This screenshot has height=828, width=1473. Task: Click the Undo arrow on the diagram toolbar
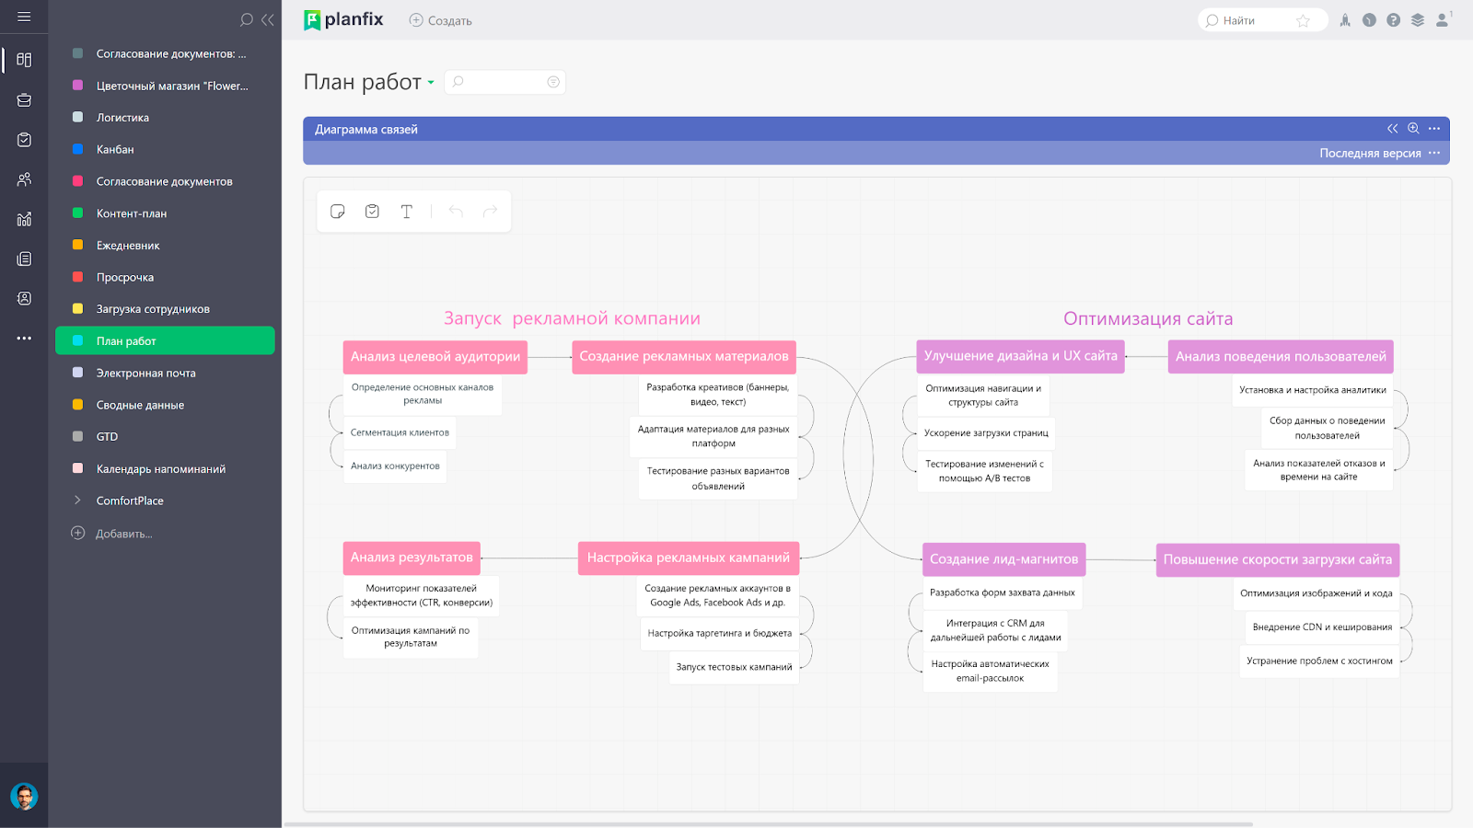pos(456,211)
